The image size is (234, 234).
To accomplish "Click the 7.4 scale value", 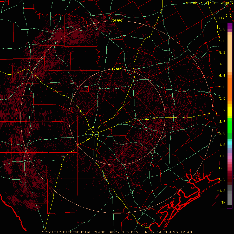I will click(x=222, y=64).
